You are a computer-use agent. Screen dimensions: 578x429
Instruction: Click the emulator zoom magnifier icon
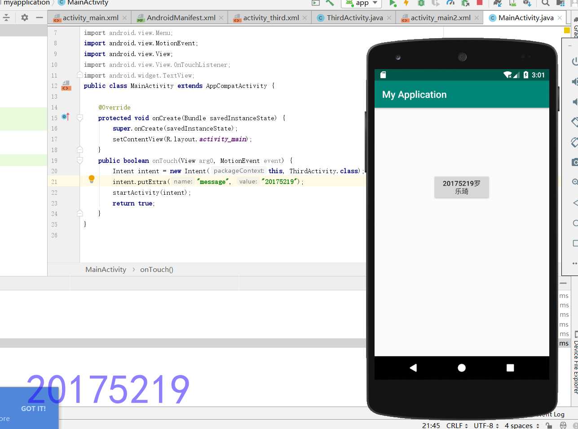click(575, 182)
